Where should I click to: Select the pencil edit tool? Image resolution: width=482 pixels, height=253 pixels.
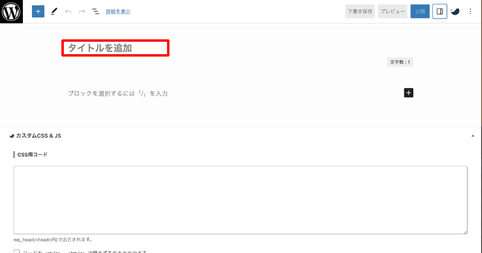coord(54,11)
